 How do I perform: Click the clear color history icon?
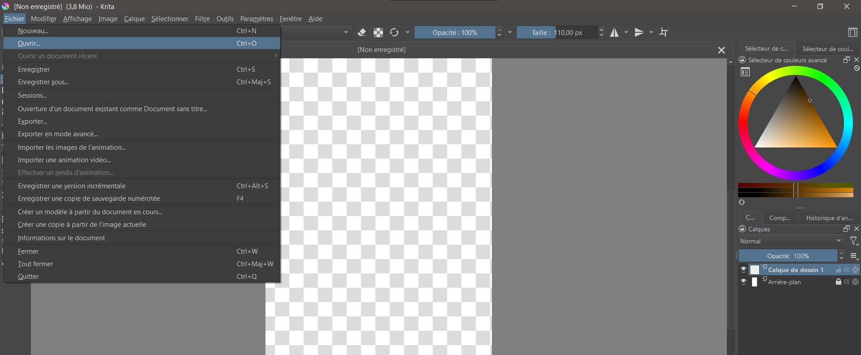[x=857, y=69]
